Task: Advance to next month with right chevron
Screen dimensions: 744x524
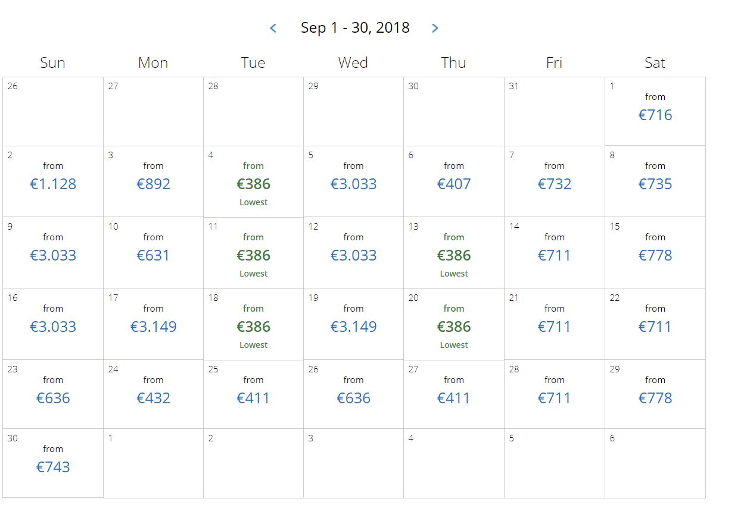Action: pyautogui.click(x=435, y=28)
